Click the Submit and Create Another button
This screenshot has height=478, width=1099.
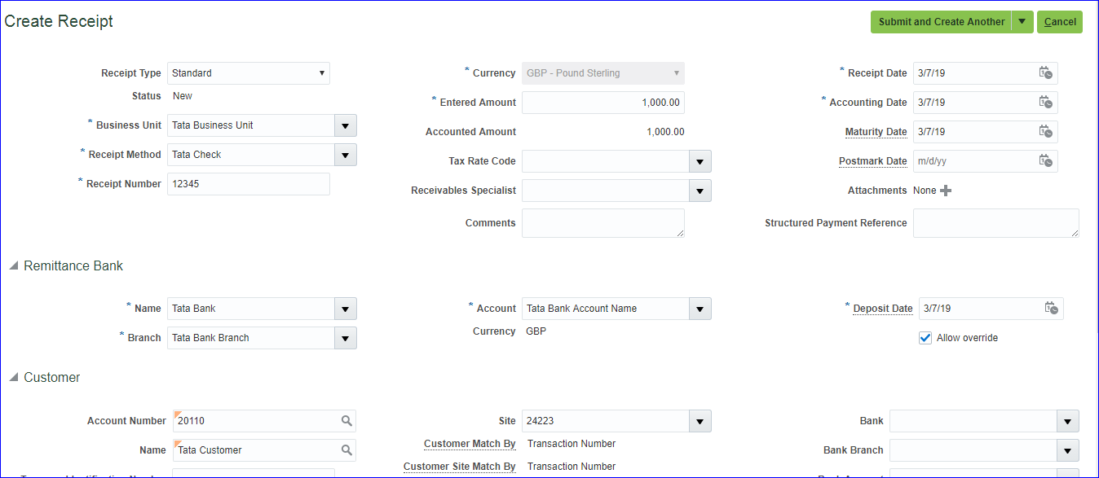click(x=941, y=22)
